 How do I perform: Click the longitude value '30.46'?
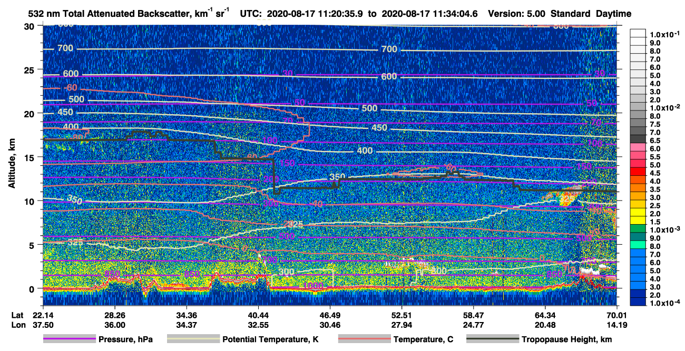coord(330,325)
